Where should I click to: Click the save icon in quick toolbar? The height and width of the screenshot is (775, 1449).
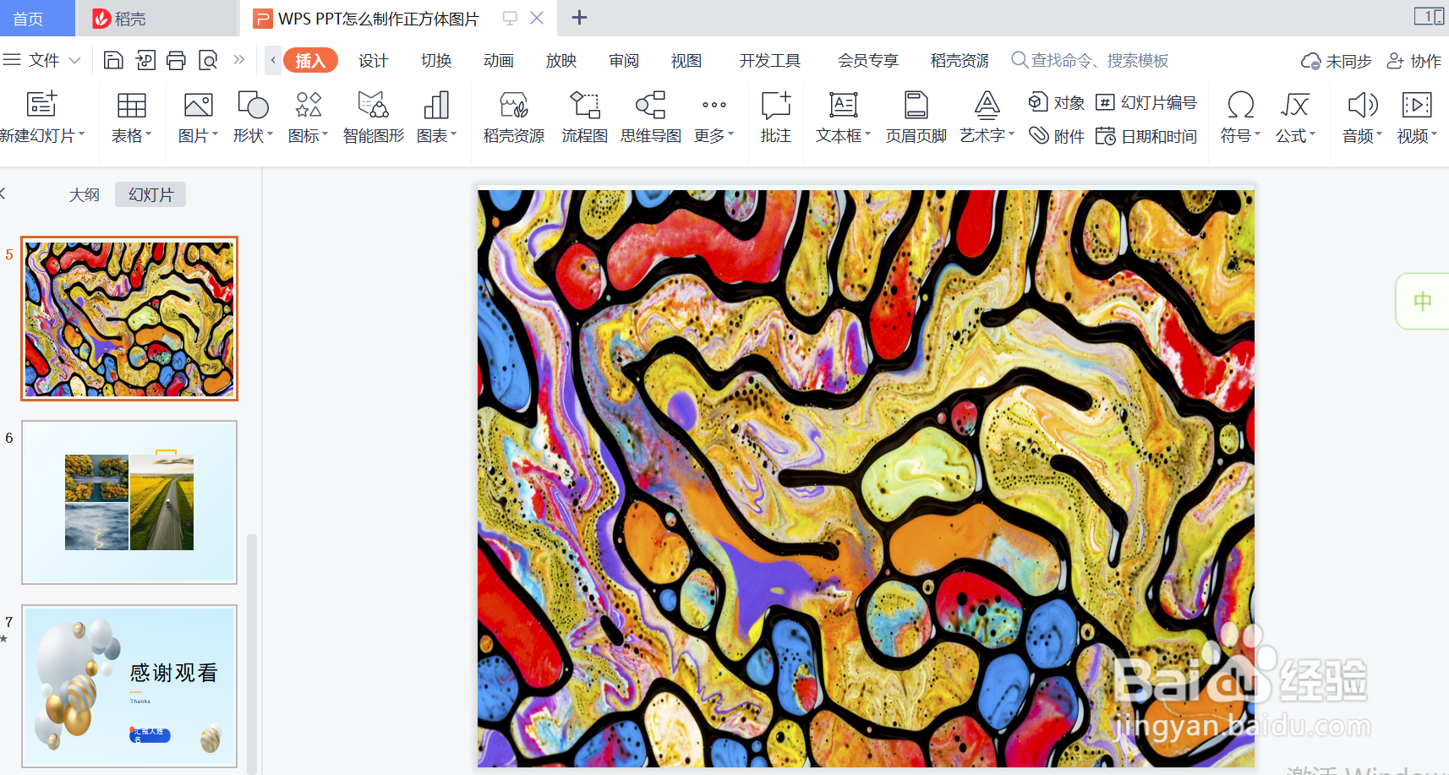(x=113, y=60)
